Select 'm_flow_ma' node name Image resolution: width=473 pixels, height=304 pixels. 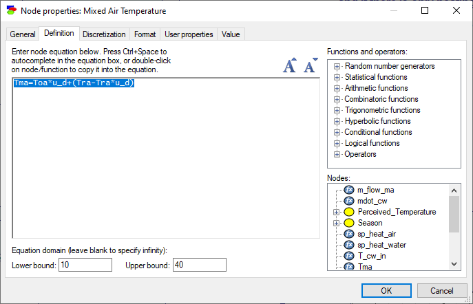click(376, 190)
